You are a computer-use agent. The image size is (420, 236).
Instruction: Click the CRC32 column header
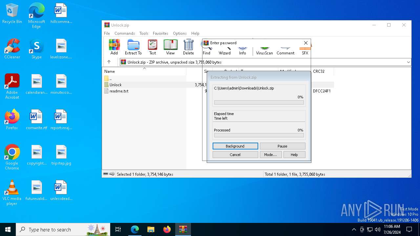[x=322, y=71]
